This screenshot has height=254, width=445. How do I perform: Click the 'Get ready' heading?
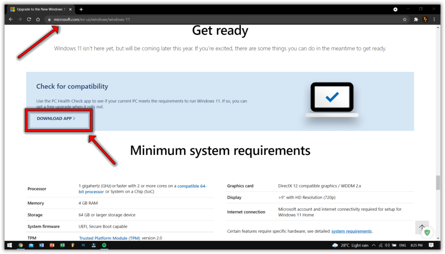coord(220,31)
